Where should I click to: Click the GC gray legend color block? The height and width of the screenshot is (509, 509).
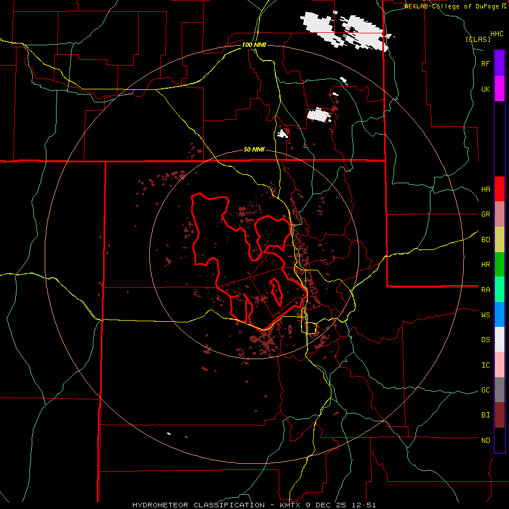pyautogui.click(x=499, y=390)
